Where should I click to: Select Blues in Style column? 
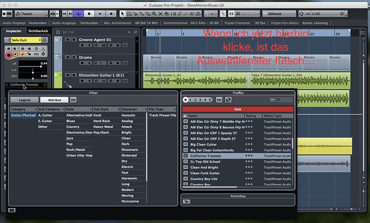70,121
